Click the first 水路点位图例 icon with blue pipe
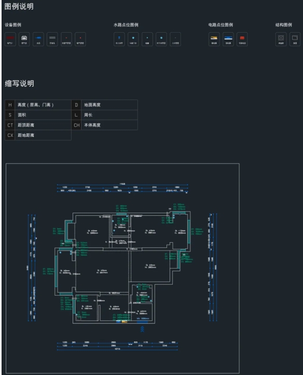Viewport: 303px width, 375px height. click(x=119, y=39)
